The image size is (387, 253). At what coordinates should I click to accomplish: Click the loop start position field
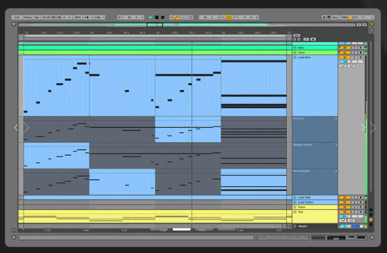[x=210, y=17]
